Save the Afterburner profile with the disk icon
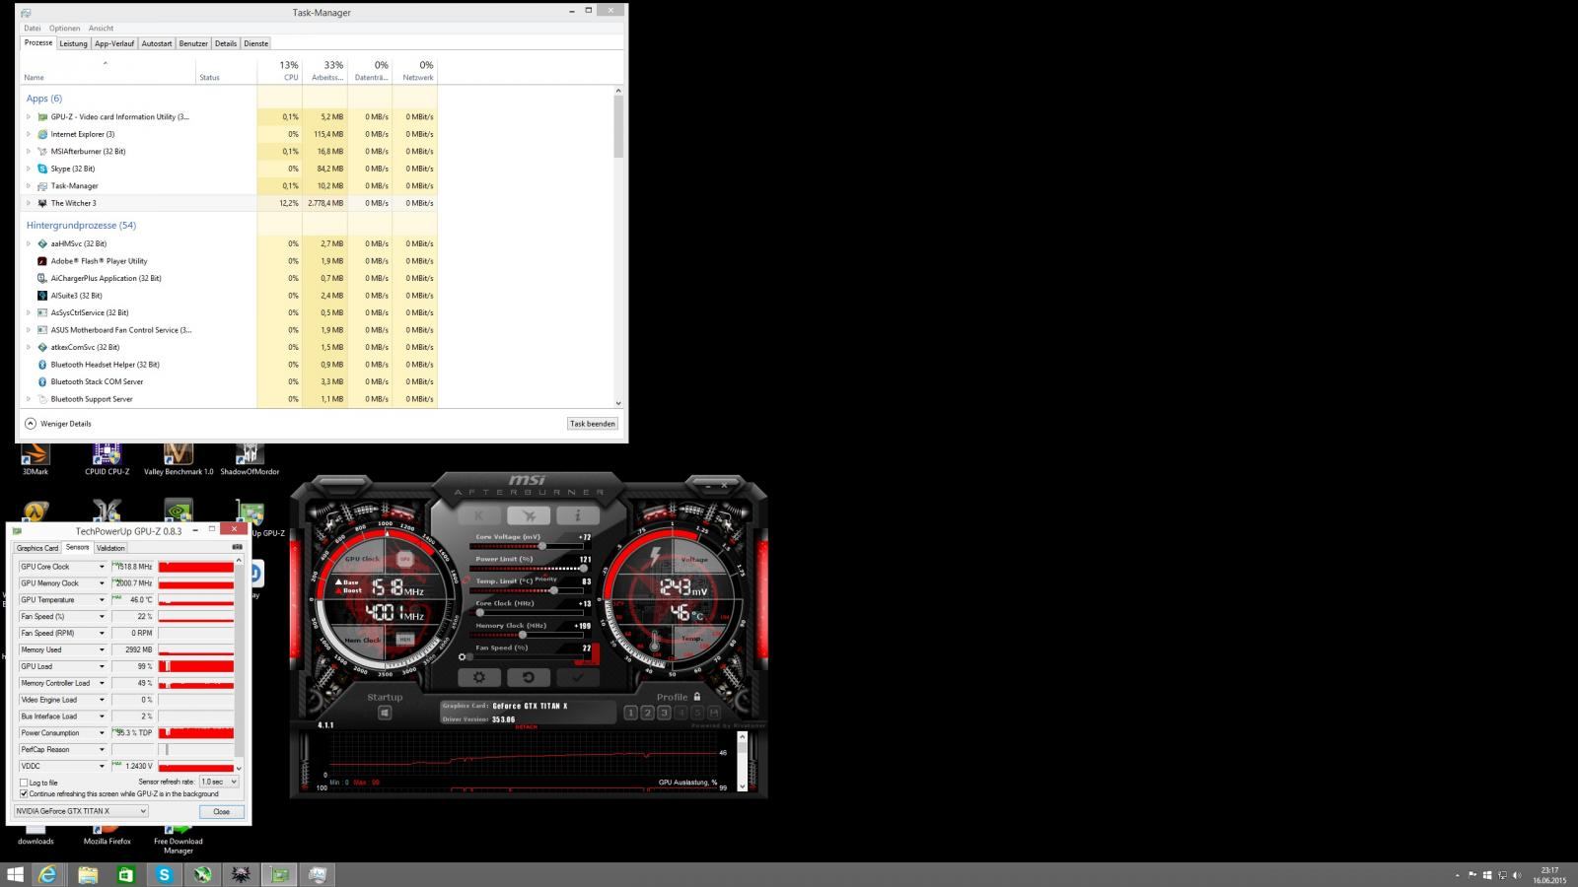 tap(714, 713)
